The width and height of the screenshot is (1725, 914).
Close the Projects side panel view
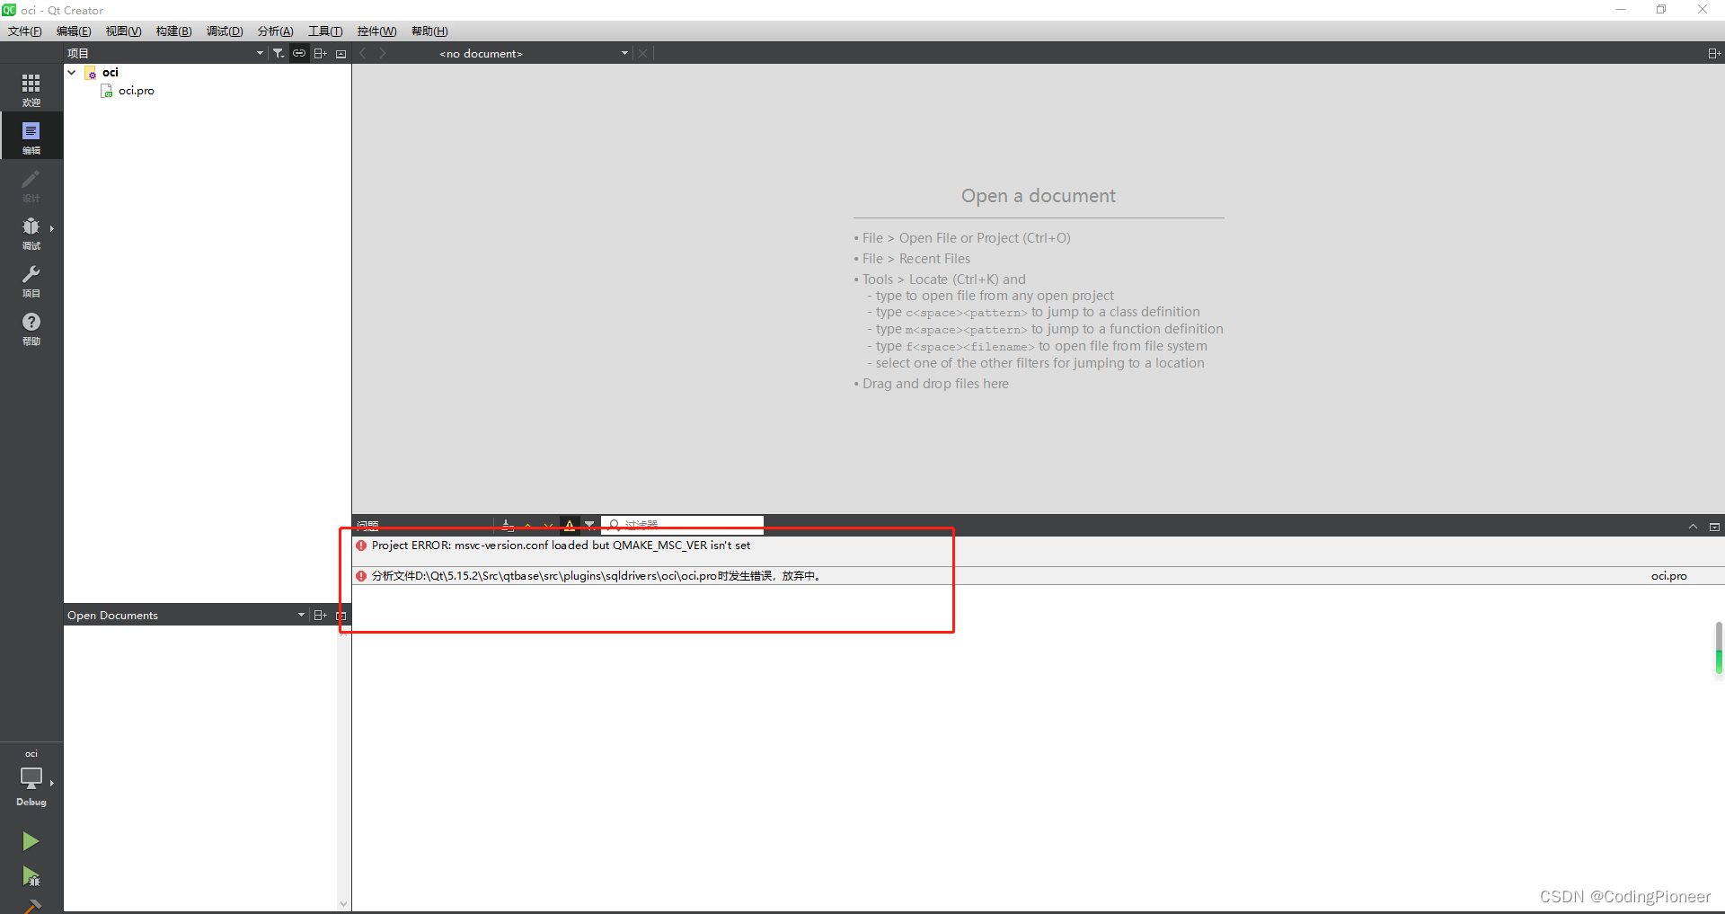point(341,53)
